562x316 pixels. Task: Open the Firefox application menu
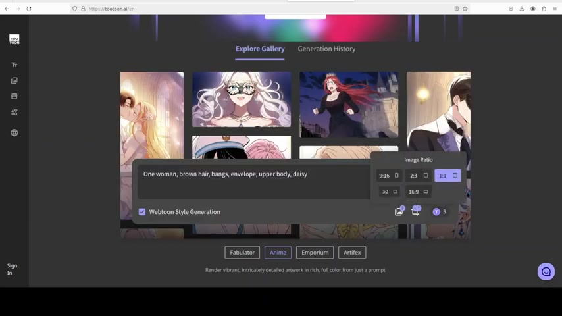point(555,9)
